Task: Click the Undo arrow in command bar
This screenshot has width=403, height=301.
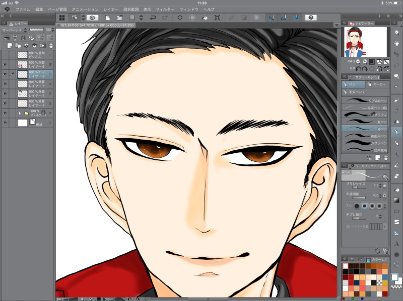Action: [153, 18]
